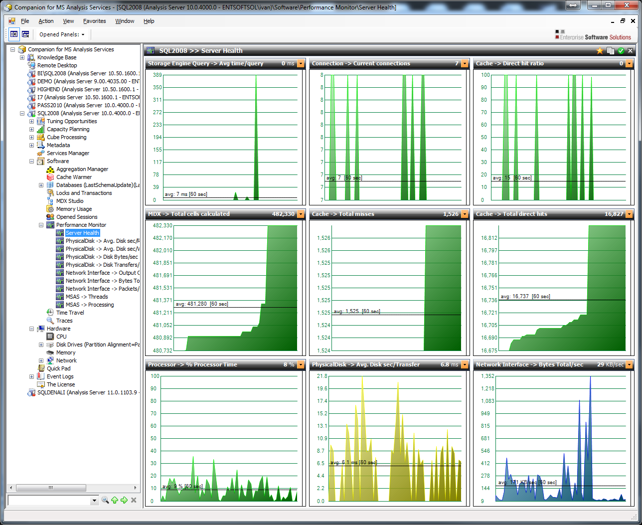Open the Opened Panels dropdown
This screenshot has height=525, width=642.
(62, 34)
